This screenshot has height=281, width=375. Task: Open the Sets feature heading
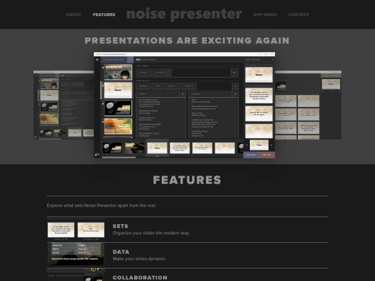click(120, 226)
